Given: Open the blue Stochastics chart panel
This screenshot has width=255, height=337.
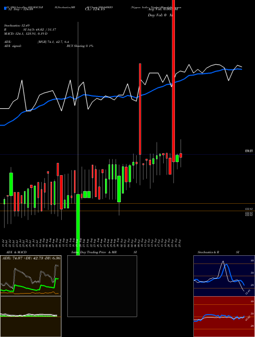Looking at the screenshot, I should [224, 276].
